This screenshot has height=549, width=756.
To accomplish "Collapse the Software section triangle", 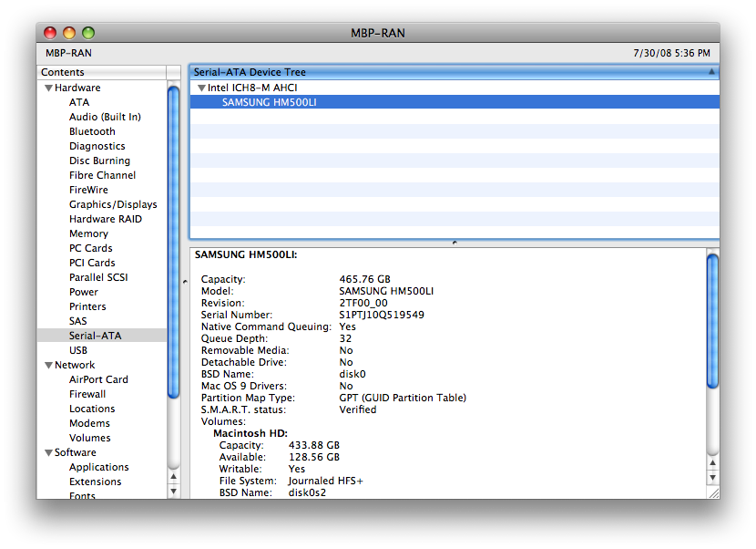I will click(x=48, y=452).
